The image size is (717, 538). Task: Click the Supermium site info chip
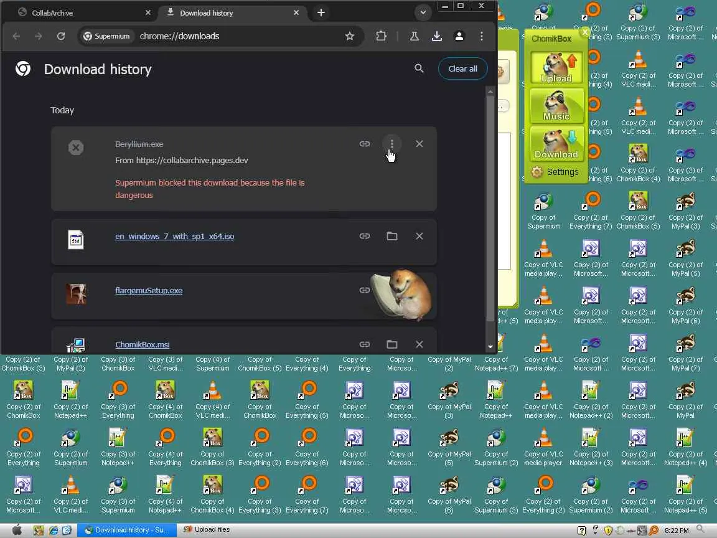pyautogui.click(x=107, y=36)
